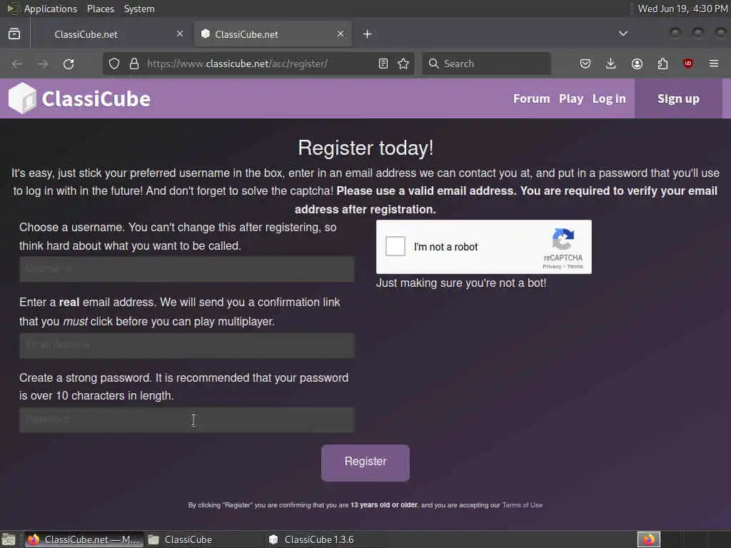
Task: Click the Sign up button
Action: coord(678,98)
